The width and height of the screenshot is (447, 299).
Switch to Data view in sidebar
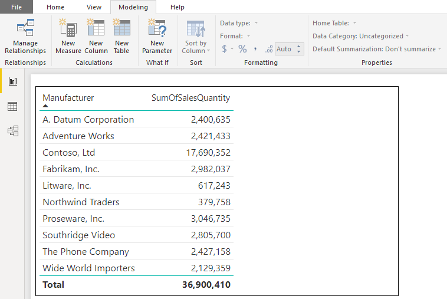12,107
